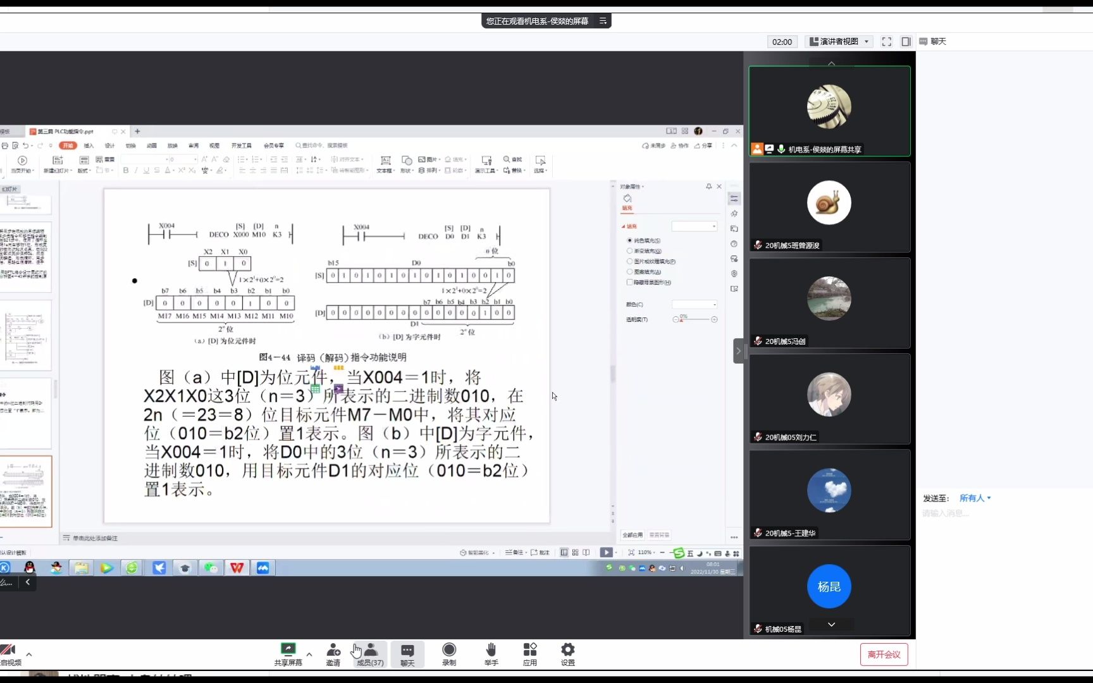Click the Shapes tool in the WPS ribbon

(406, 164)
